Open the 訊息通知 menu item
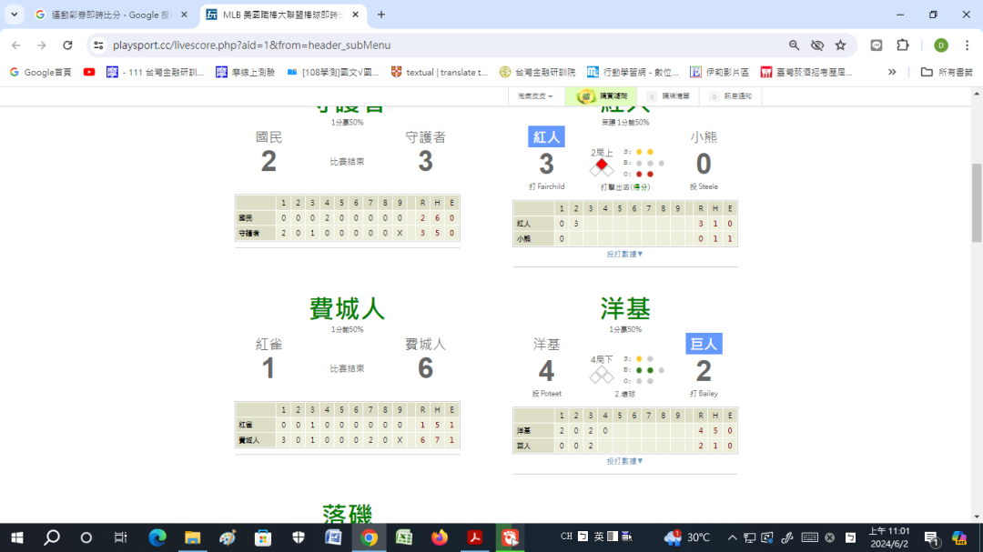Viewport: 983px width, 552px height. tap(731, 96)
